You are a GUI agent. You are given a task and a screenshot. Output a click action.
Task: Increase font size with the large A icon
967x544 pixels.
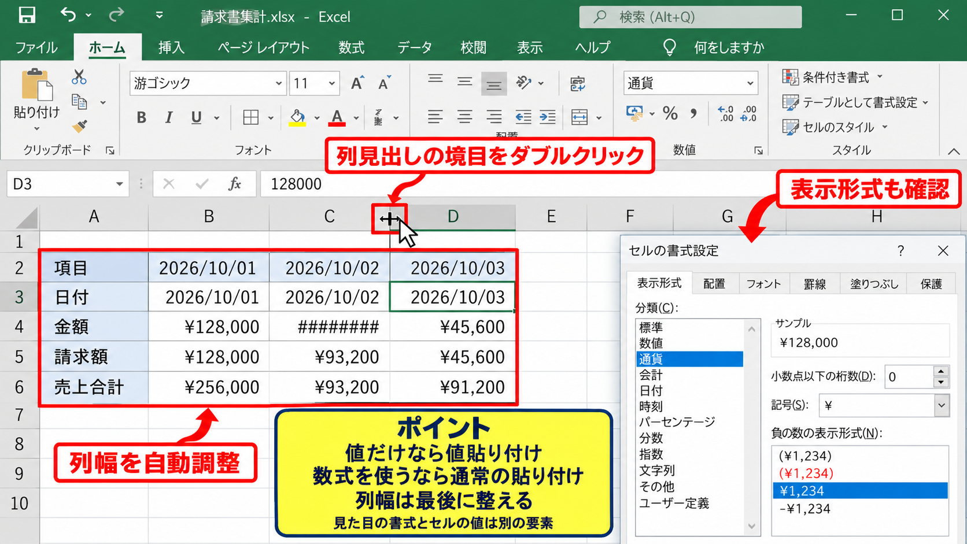tap(357, 83)
